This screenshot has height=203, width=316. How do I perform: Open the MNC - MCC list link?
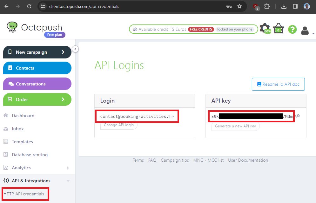[x=208, y=160]
